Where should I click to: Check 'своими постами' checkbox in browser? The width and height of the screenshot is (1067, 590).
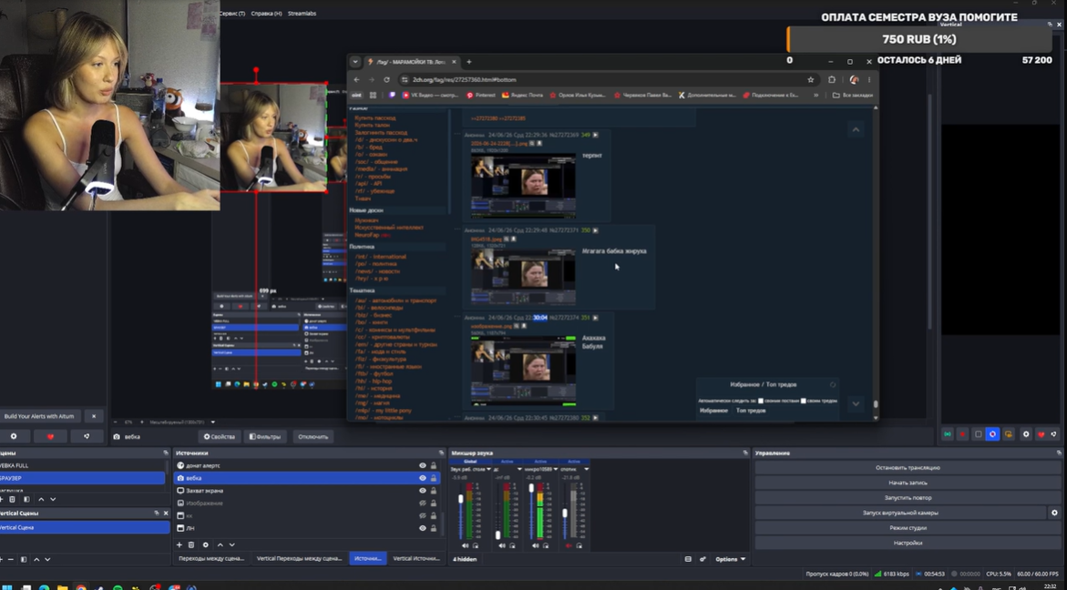point(760,401)
